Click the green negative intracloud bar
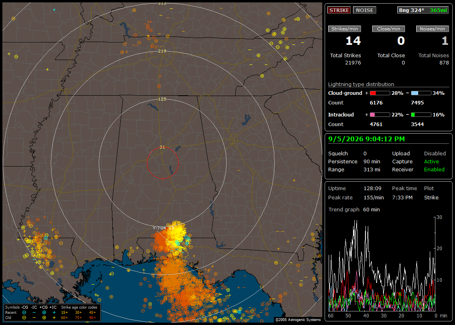This screenshot has height=325, width=455. 421,115
